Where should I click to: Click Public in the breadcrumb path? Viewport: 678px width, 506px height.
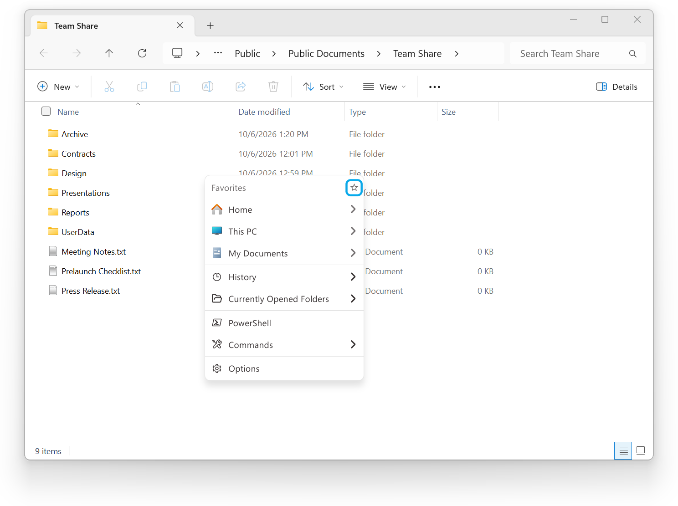247,54
